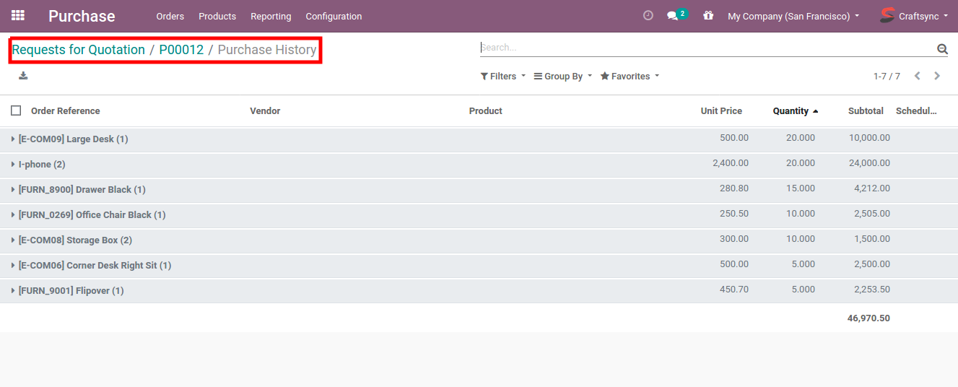Open the Reporting menu
Viewport: 958px width, 387px height.
click(271, 16)
